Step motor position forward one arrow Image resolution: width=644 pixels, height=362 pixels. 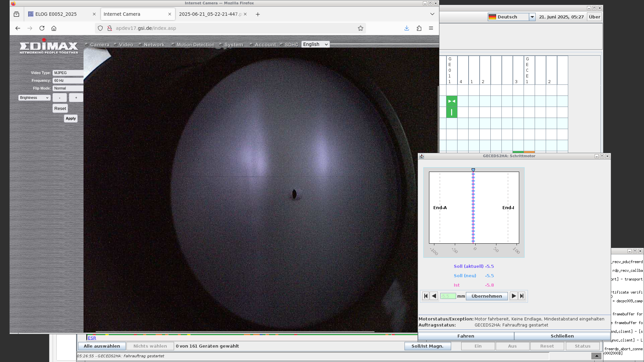(514, 296)
